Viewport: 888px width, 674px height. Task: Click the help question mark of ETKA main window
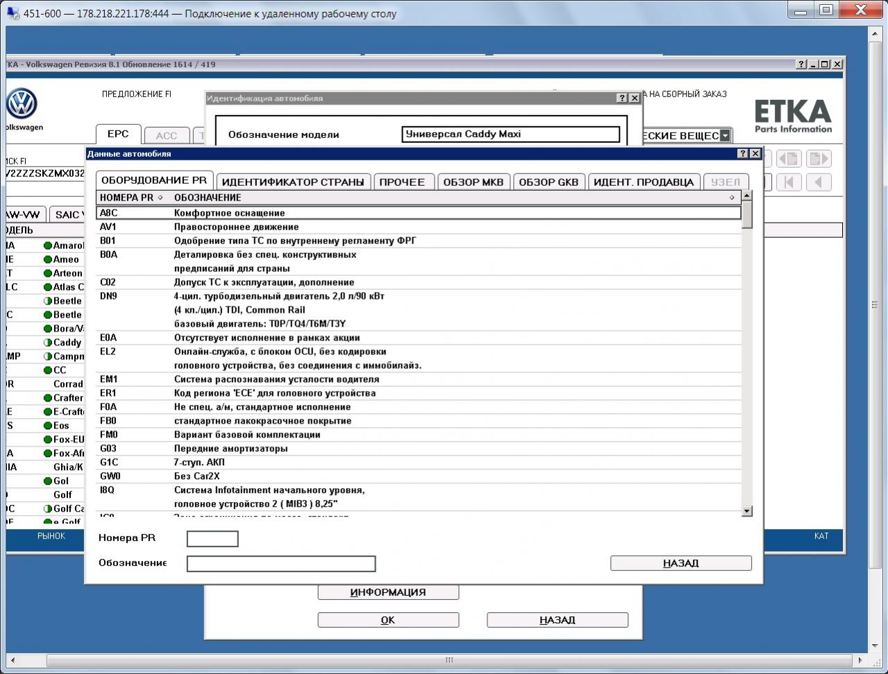coord(801,64)
